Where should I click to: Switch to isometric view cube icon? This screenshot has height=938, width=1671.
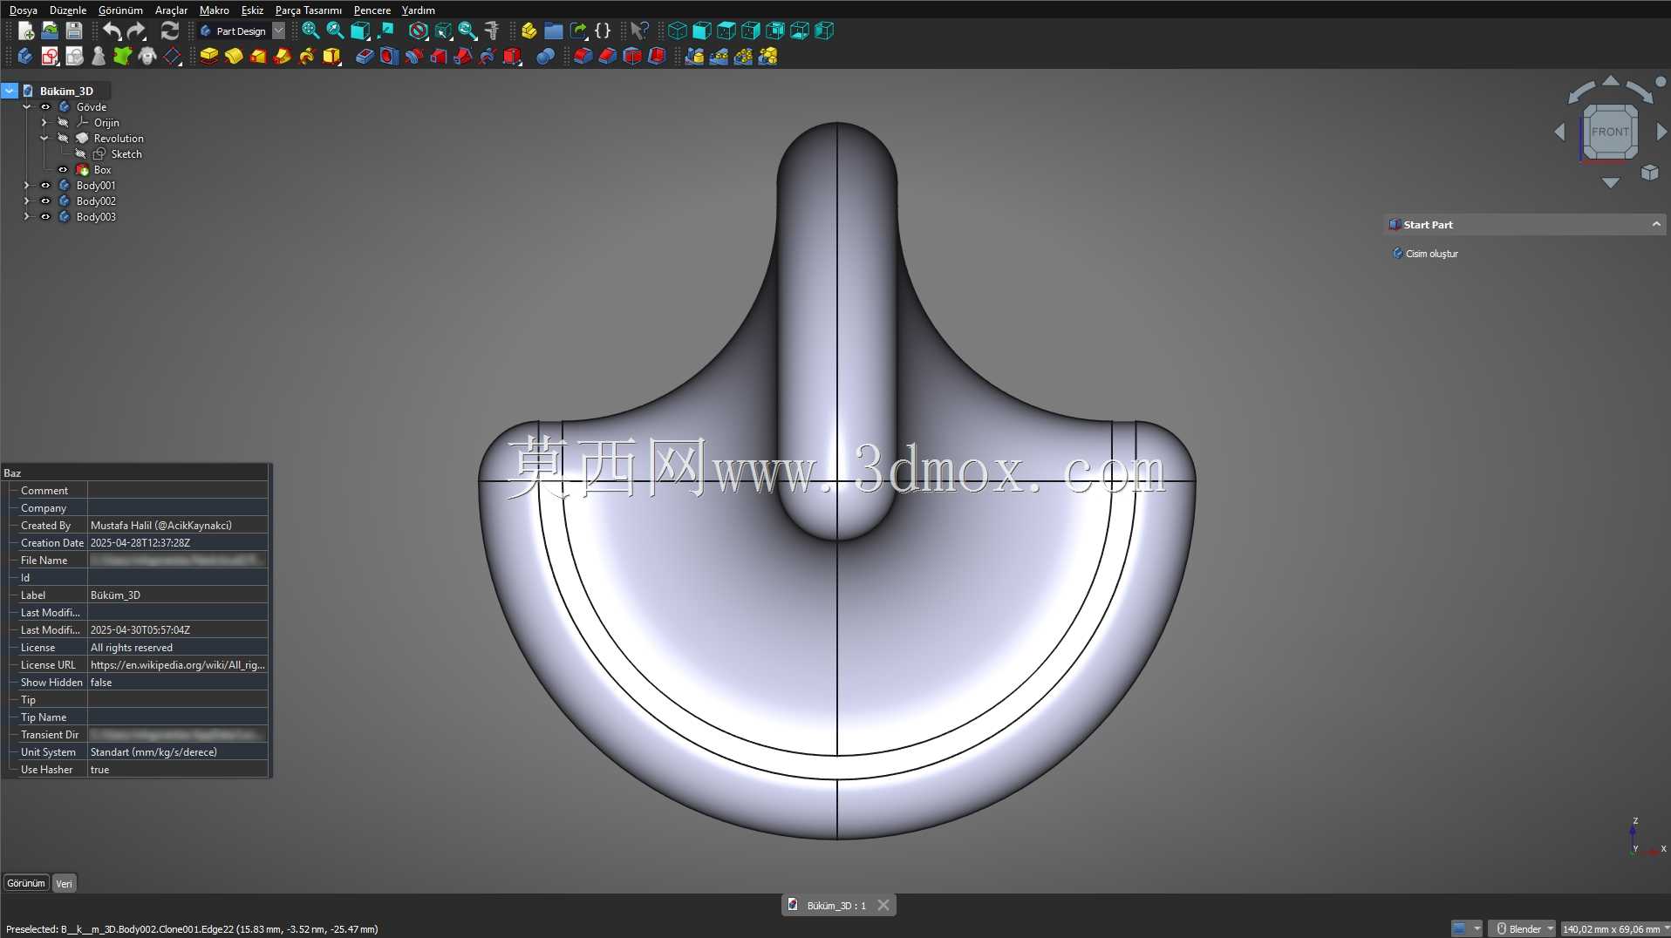pos(678,31)
